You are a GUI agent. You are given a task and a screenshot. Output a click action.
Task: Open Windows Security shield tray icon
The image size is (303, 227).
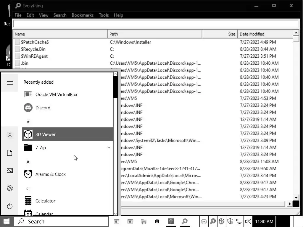230,221
